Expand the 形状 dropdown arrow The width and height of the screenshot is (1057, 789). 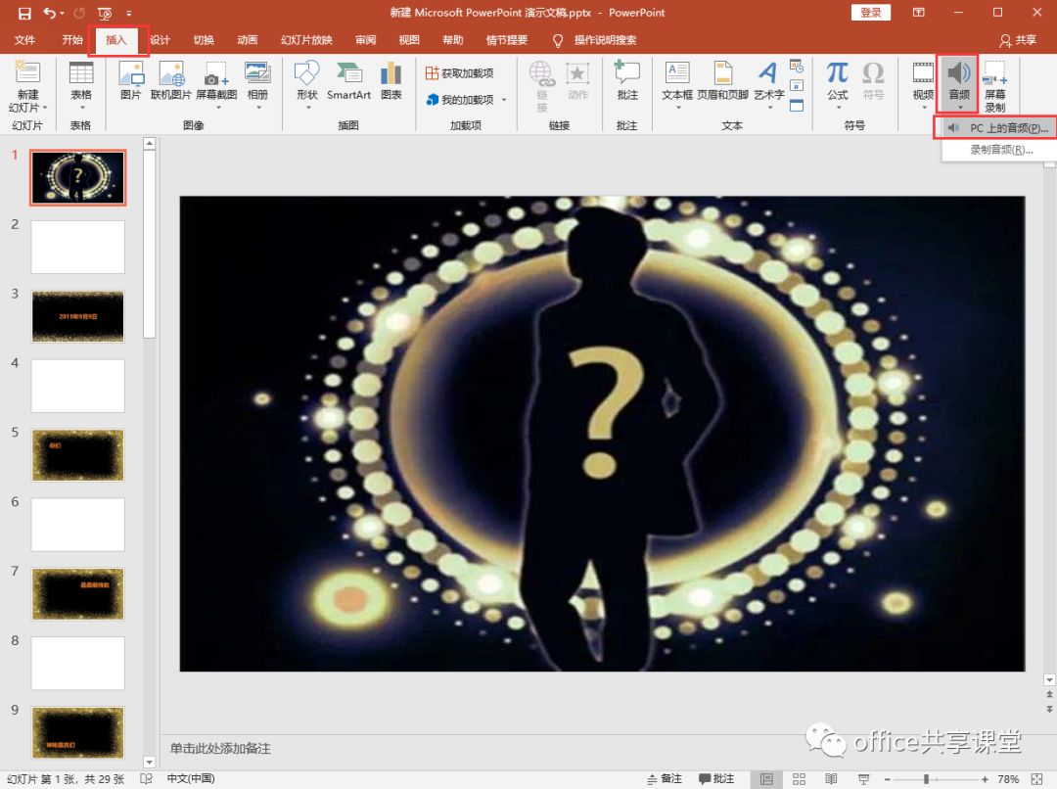[307, 108]
